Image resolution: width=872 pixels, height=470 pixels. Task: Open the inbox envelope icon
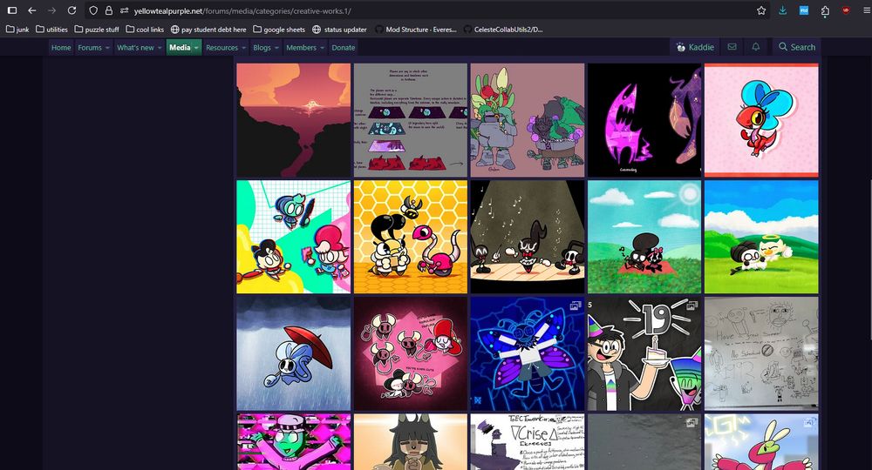pyautogui.click(x=732, y=47)
